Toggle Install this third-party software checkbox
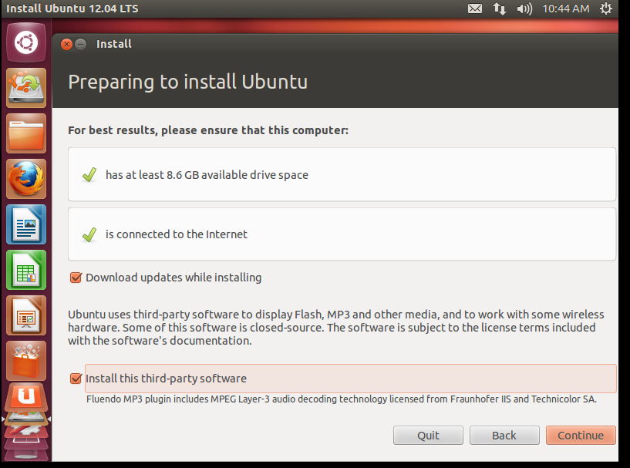This screenshot has width=630, height=468. click(76, 379)
